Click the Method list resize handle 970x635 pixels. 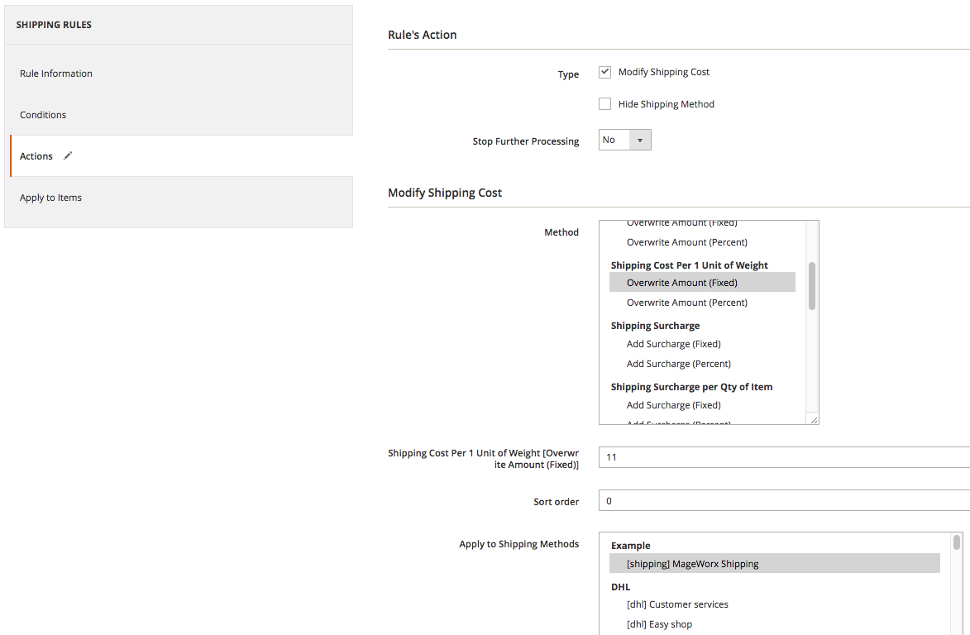813,419
